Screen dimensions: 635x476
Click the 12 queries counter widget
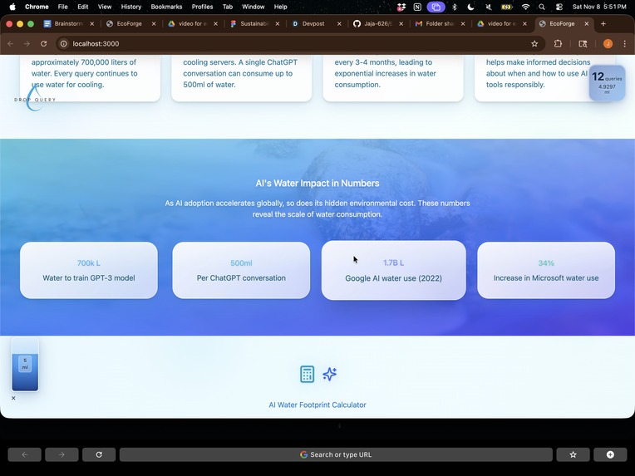[607, 83]
